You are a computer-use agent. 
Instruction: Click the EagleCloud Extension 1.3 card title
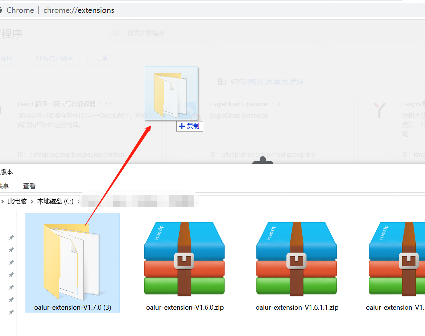pyautogui.click(x=245, y=104)
